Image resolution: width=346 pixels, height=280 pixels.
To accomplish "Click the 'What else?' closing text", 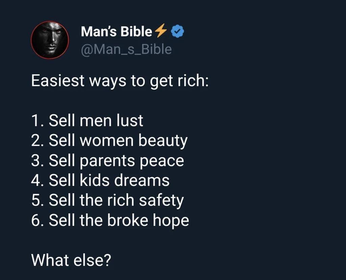I will click(71, 260).
